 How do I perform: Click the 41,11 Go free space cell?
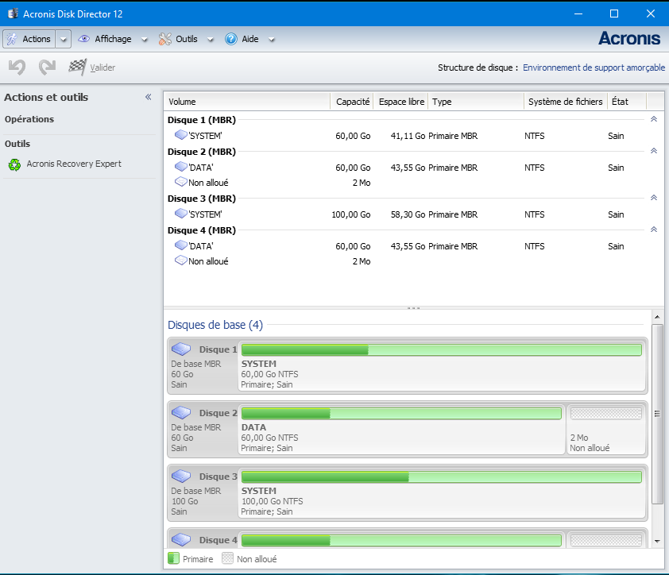click(408, 136)
